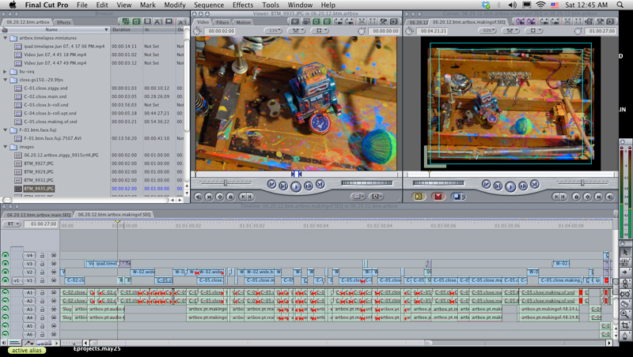Viewport: 633px width, 357px height.
Task: Mute the A3 audio track
Action: (6, 310)
